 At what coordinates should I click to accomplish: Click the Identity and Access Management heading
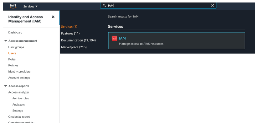pos(25,19)
